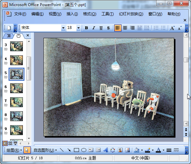Image resolution: width=191 pixels, height=164 pixels.
Task: Click the font size field showing 18
Action: click(71, 28)
